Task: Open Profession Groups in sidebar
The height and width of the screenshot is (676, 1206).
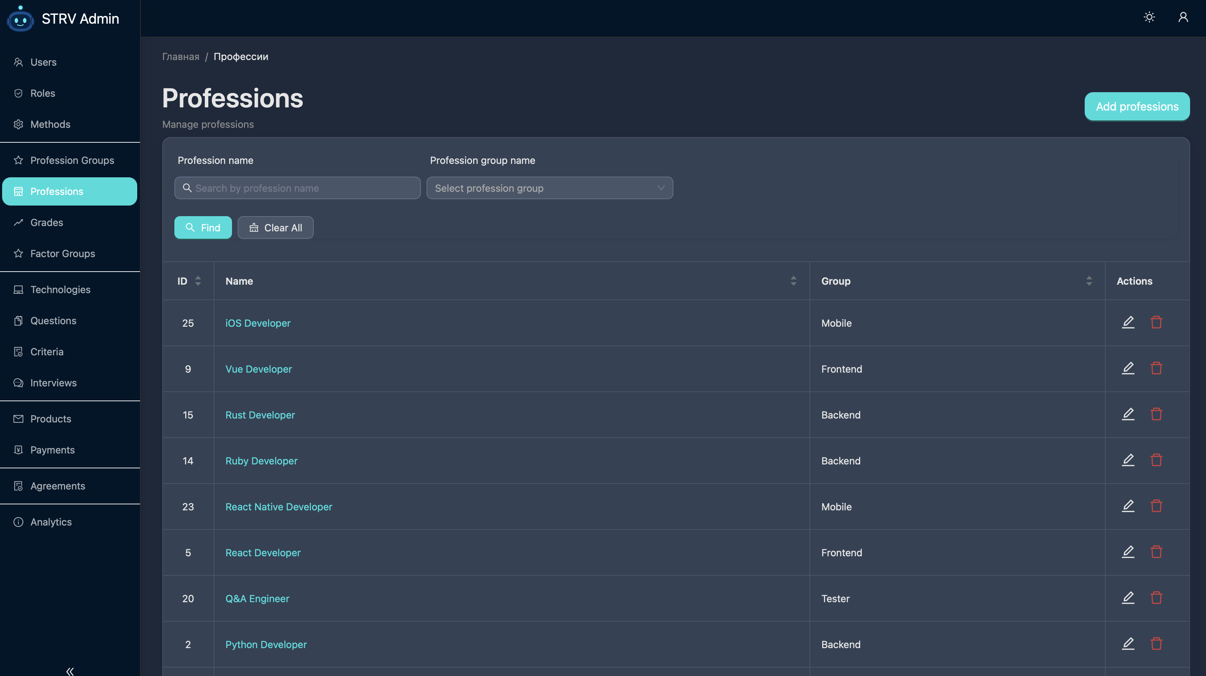Action: (72, 160)
